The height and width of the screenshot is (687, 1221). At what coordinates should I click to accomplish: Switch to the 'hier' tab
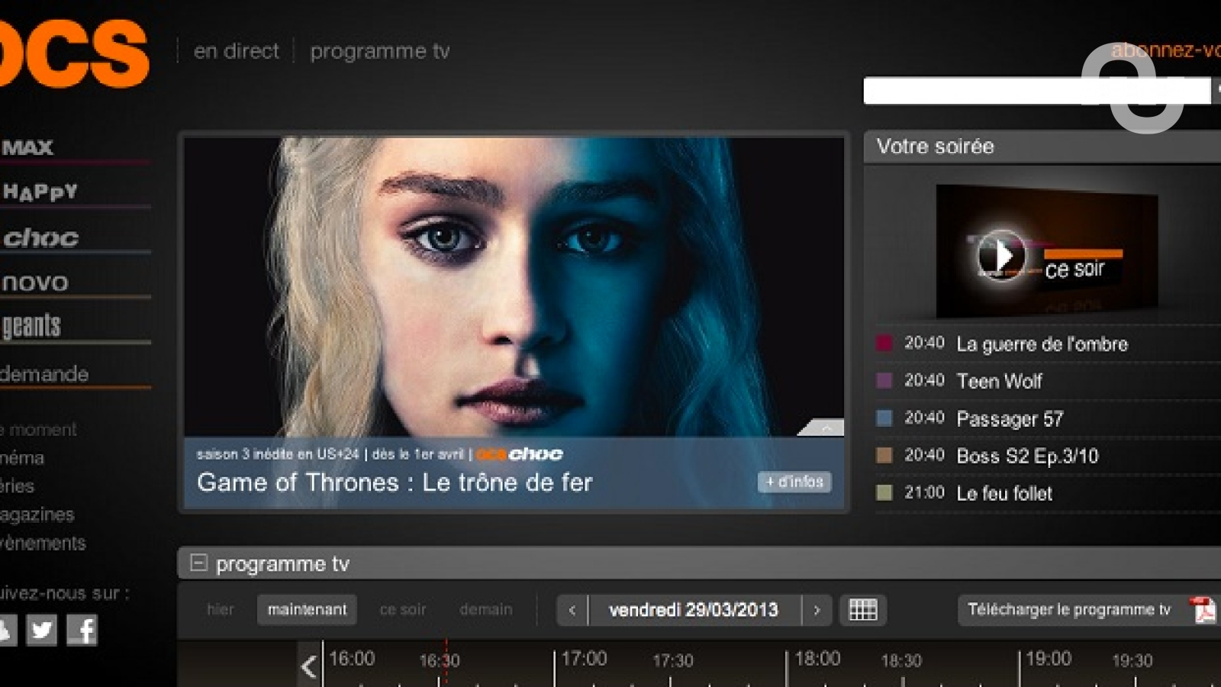click(221, 610)
